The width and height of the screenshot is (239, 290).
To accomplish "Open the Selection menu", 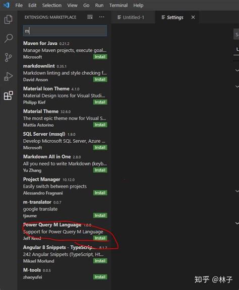I will point(52,6).
